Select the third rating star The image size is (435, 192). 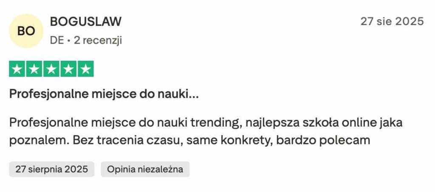pyautogui.click(x=51, y=69)
